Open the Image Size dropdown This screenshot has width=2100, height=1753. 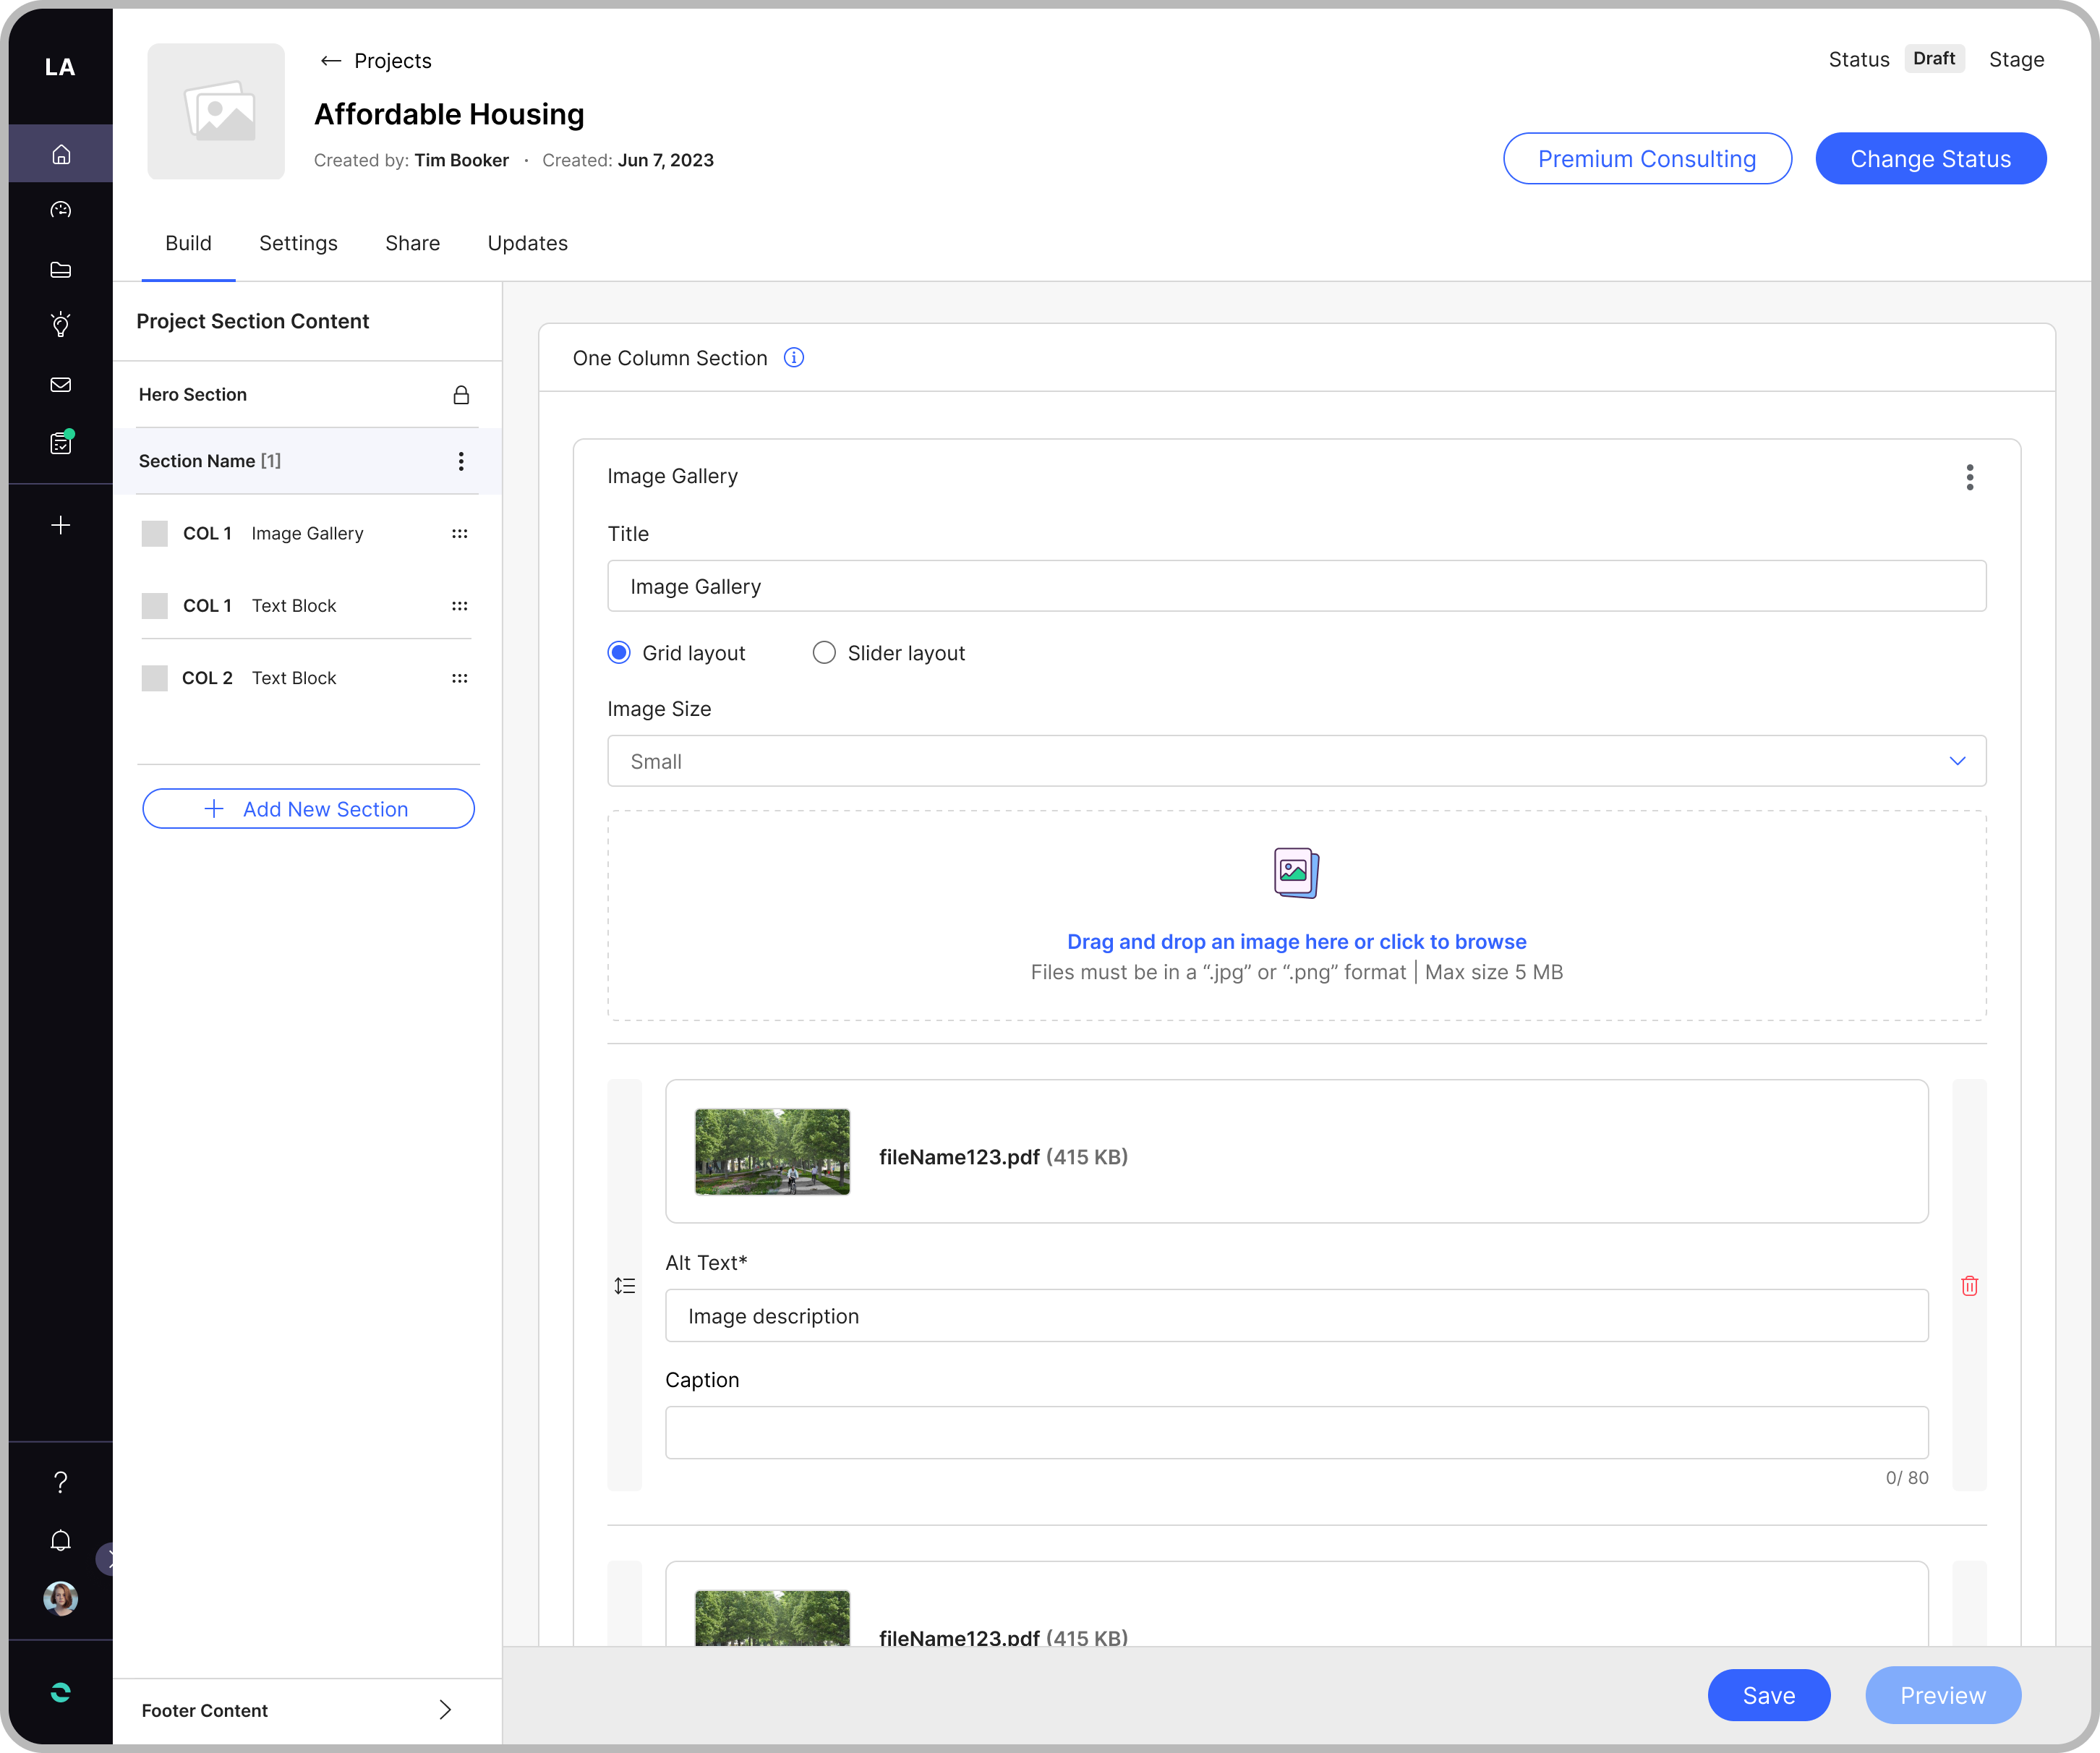click(x=1297, y=761)
